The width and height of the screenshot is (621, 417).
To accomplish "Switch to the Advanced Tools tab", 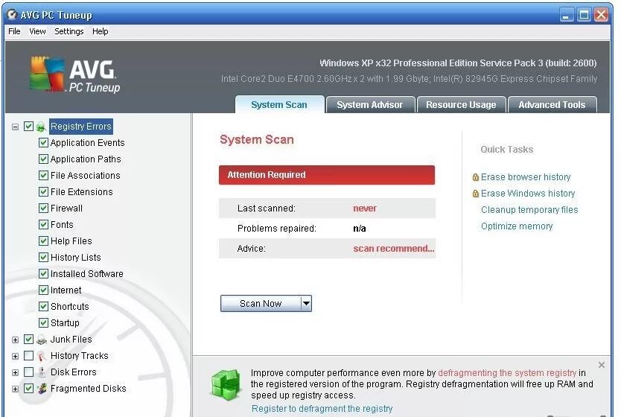I will (552, 105).
